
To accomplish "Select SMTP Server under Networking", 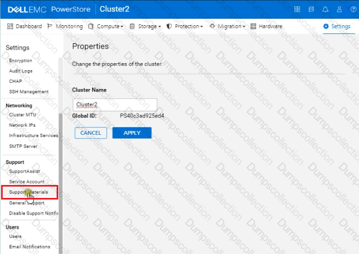I will tap(23, 146).
